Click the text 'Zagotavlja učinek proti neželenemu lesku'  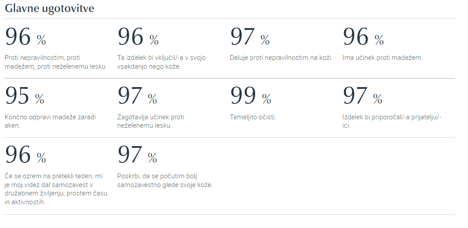pos(151,121)
